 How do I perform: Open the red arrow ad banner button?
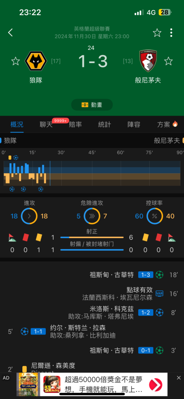(x=156, y=384)
